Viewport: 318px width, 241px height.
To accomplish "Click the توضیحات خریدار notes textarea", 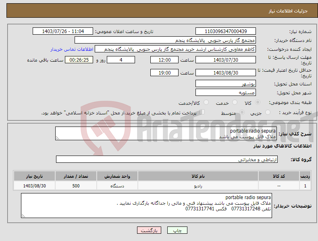I will pos(146,206).
